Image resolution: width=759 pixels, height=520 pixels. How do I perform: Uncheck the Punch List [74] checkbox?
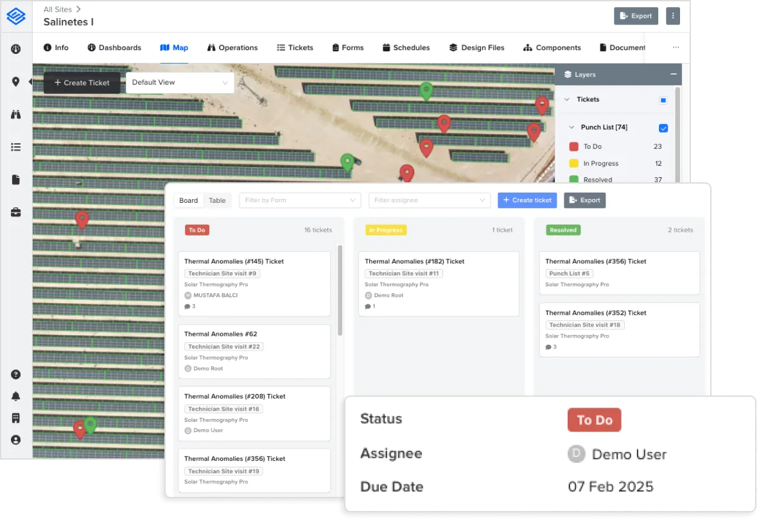tap(663, 128)
